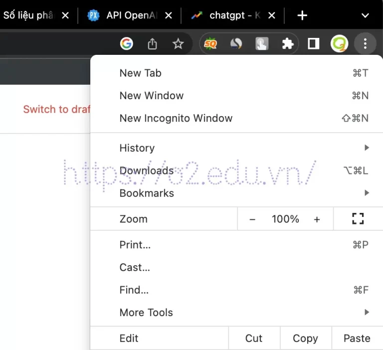Viewport: 383px width, 350px height.
Task: Click the three-dot Chrome menu button
Action: (x=365, y=44)
